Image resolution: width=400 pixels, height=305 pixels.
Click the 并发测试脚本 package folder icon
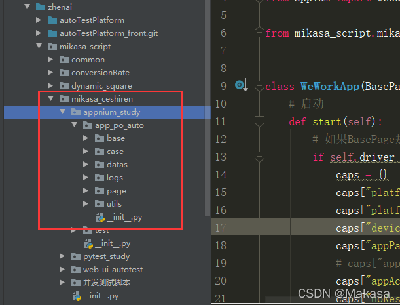[x=76, y=283]
